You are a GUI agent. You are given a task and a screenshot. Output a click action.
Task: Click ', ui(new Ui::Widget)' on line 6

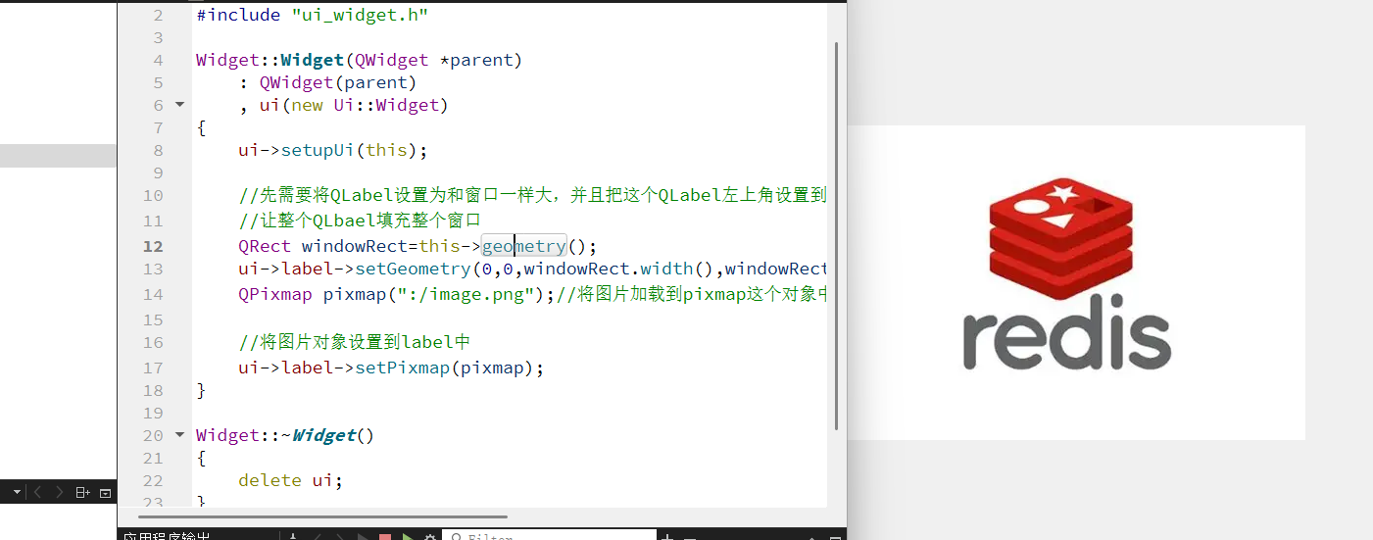coord(343,105)
